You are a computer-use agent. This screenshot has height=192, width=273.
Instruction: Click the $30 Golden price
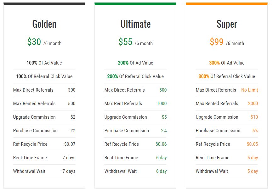tap(34, 42)
